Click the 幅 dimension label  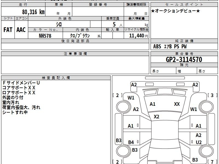(x=179, y=71)
